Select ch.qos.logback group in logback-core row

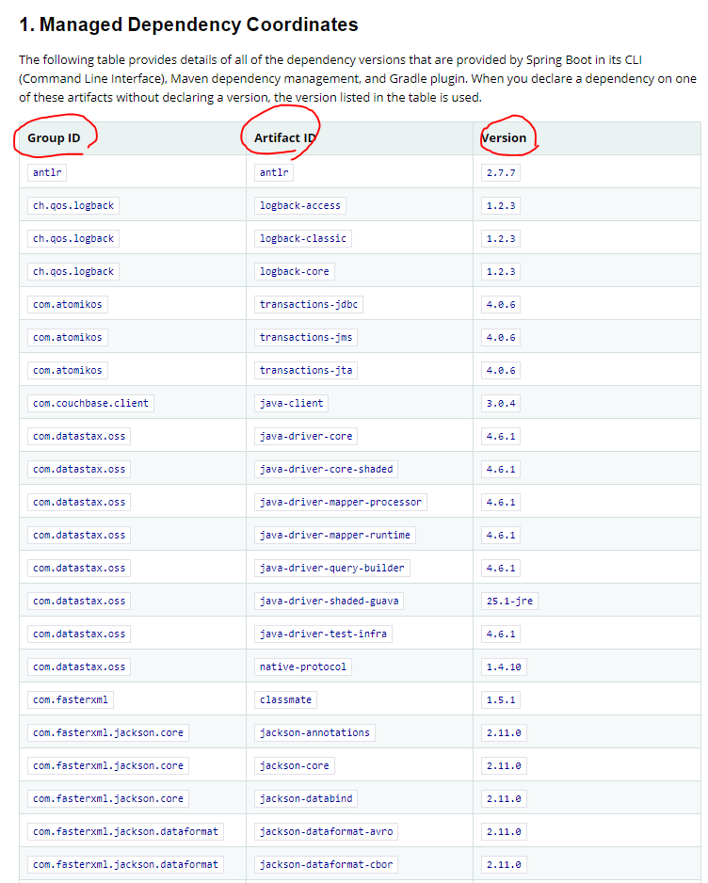pyautogui.click(x=73, y=271)
